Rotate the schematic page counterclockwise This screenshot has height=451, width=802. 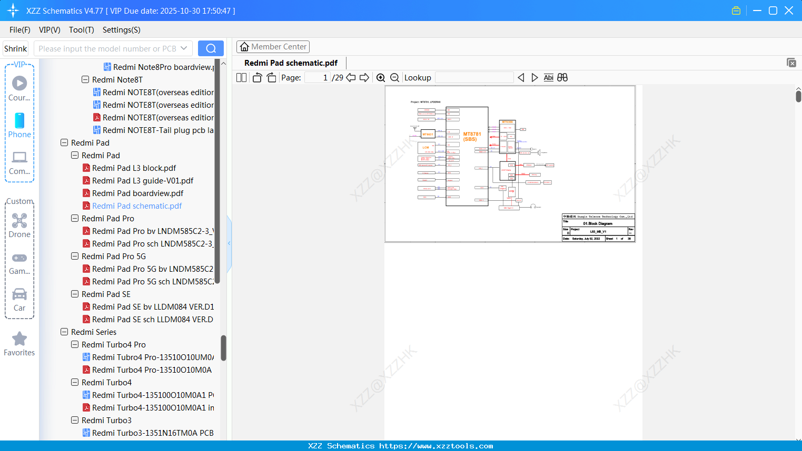[x=256, y=77]
